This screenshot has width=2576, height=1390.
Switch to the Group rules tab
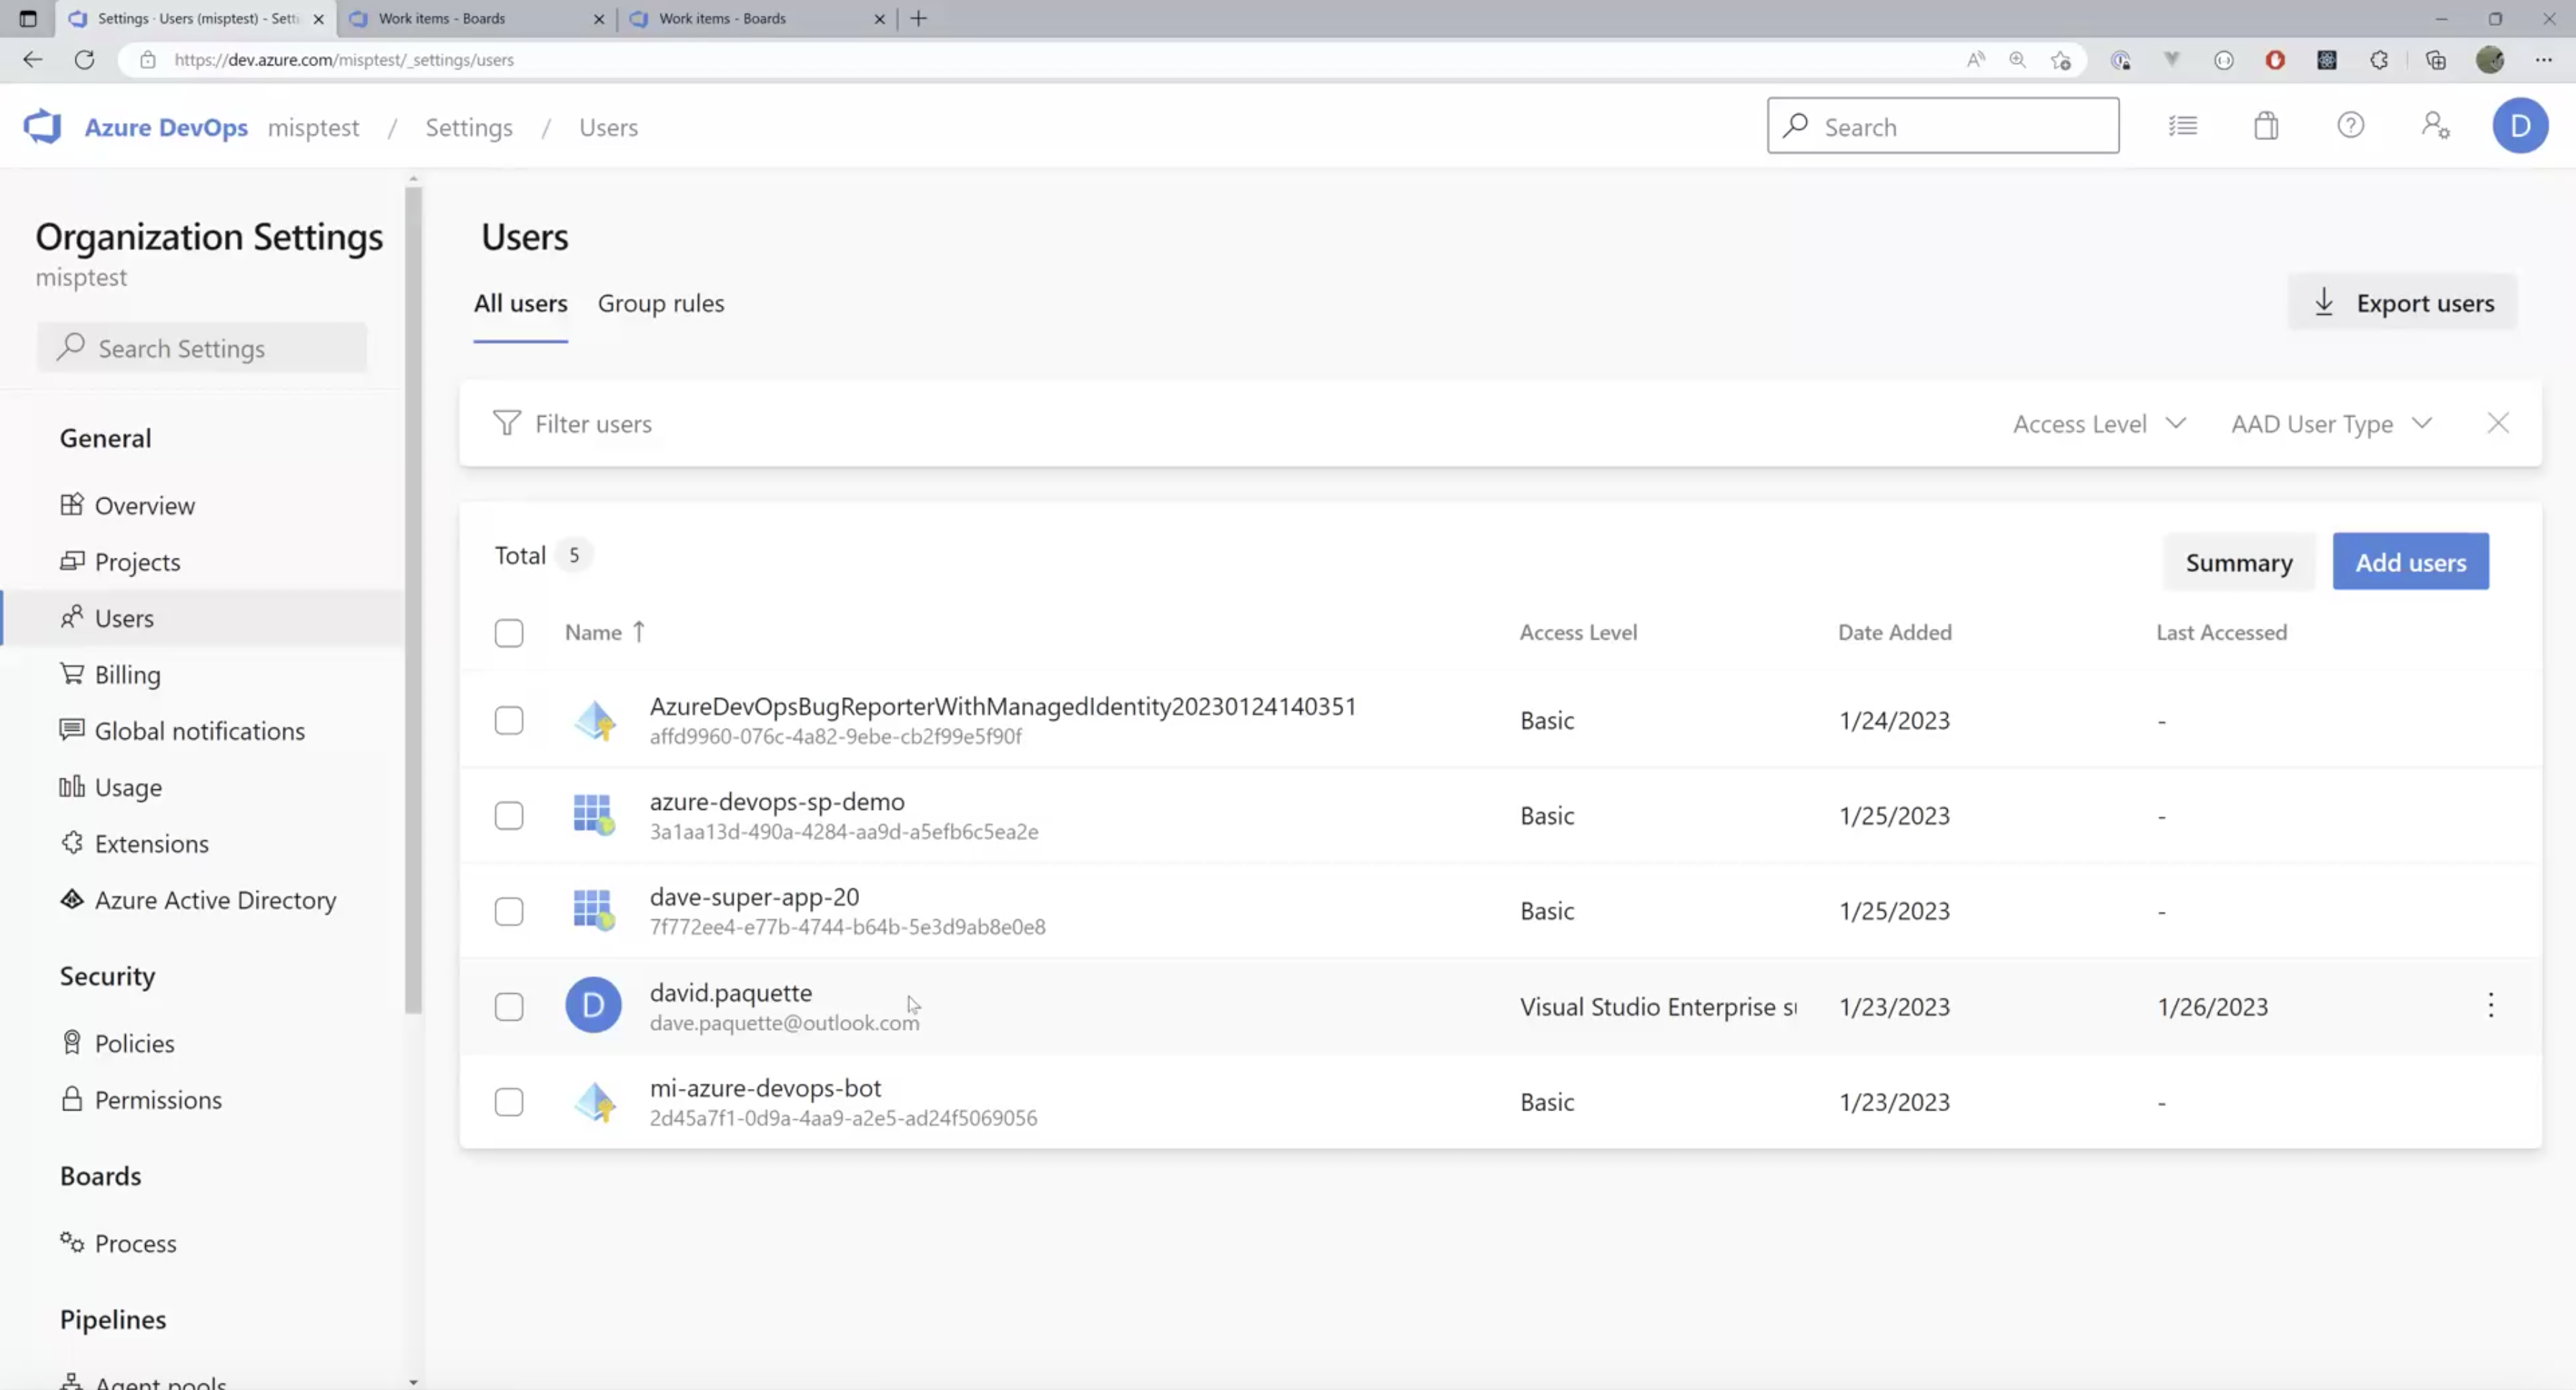661,303
